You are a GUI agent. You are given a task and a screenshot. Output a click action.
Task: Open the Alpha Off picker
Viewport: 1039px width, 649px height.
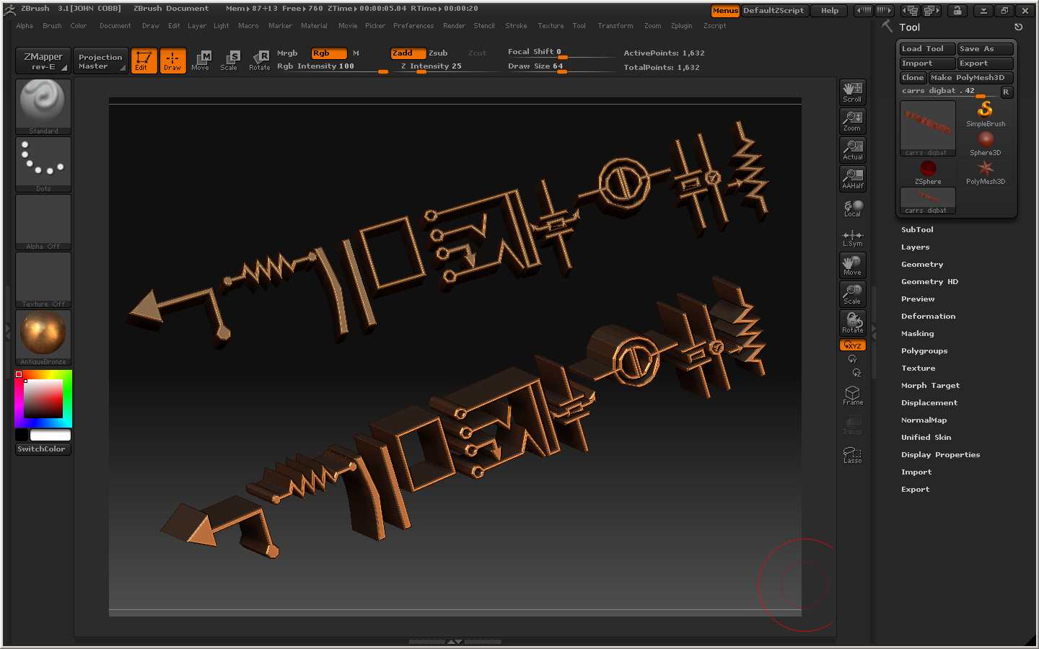click(43, 222)
